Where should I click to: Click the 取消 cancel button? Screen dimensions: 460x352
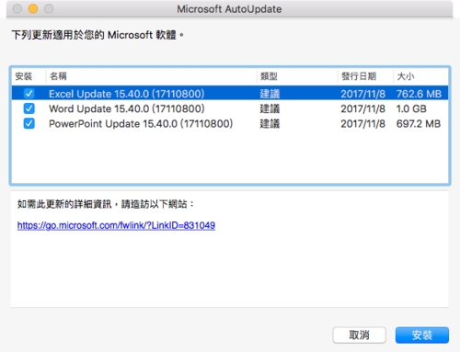coord(359,335)
